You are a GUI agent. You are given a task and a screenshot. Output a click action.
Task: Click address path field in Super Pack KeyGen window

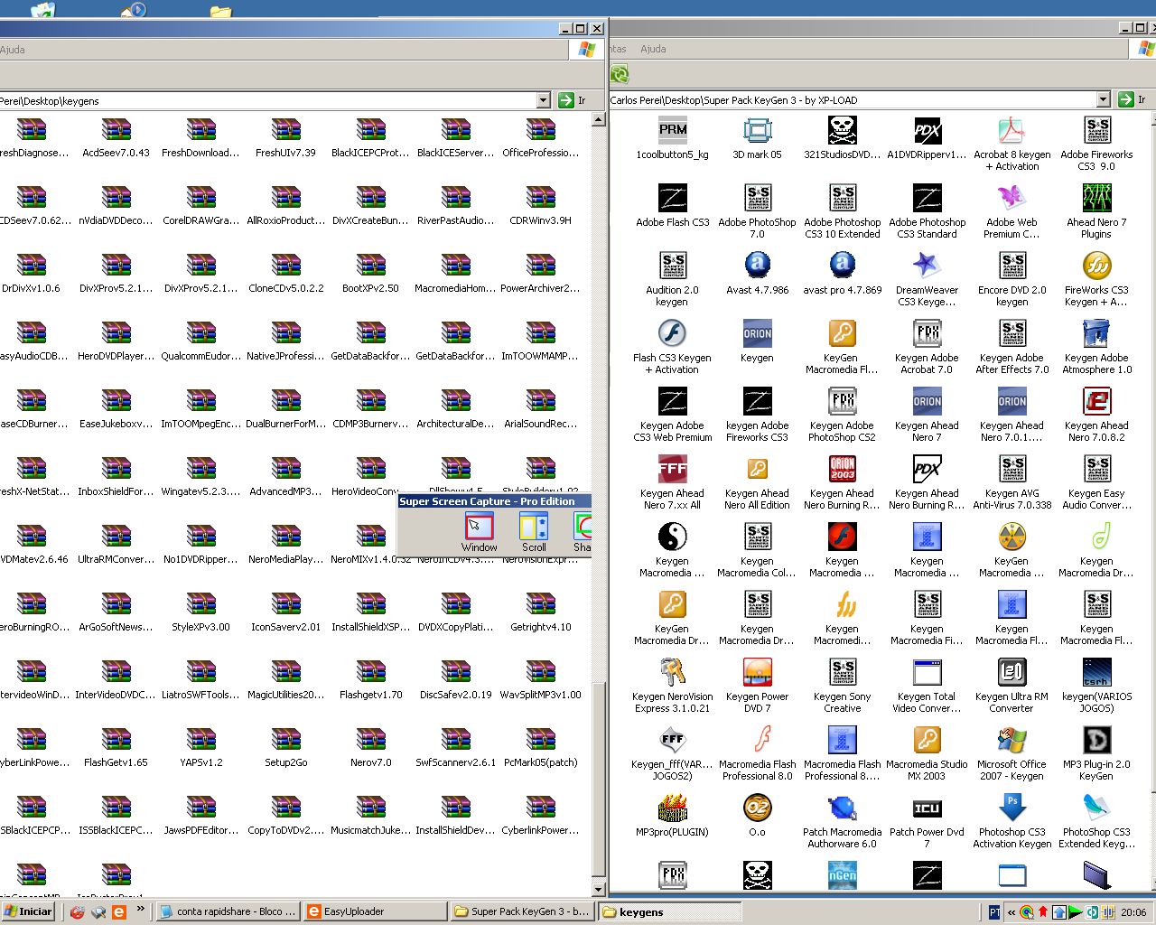click(x=852, y=99)
